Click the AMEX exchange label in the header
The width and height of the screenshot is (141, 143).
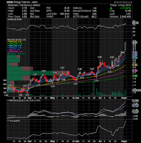(35, 2)
